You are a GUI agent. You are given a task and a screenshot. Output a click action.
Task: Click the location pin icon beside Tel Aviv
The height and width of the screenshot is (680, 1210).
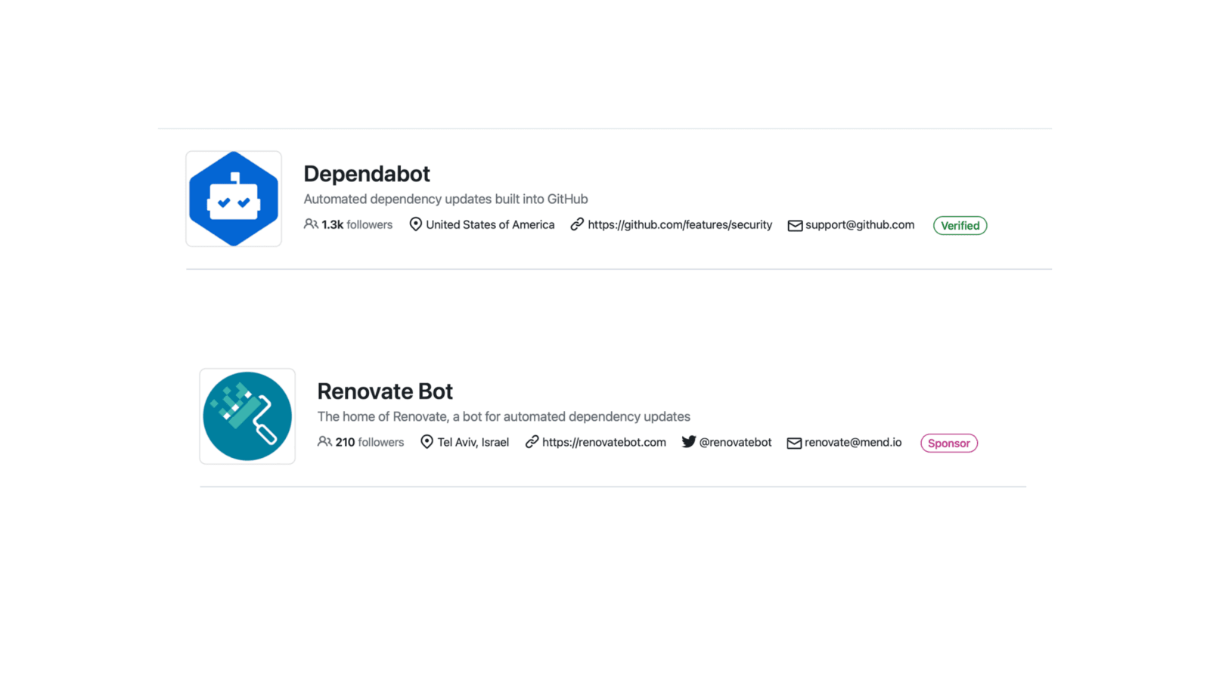pyautogui.click(x=427, y=442)
